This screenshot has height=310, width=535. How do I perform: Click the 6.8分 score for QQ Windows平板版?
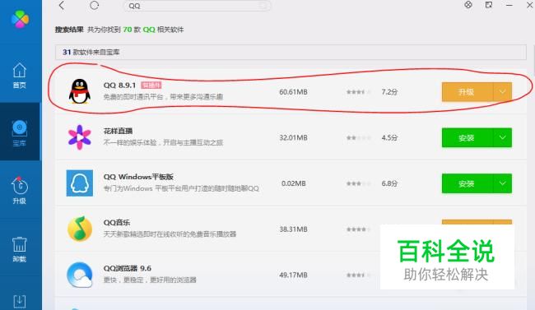point(389,183)
